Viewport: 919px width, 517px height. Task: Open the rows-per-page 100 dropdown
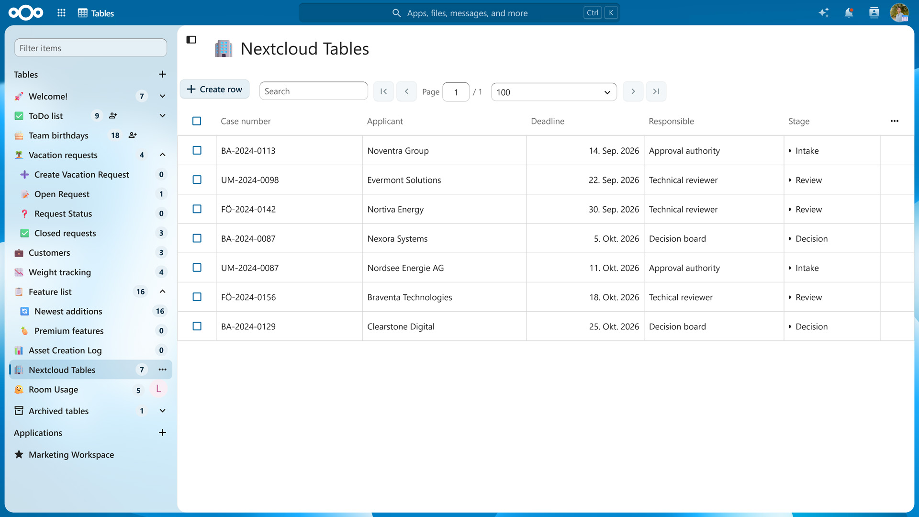tap(554, 92)
